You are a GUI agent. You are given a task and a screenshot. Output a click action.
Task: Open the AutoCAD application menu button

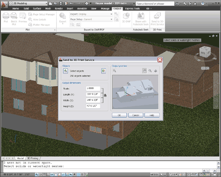coord(4,4)
